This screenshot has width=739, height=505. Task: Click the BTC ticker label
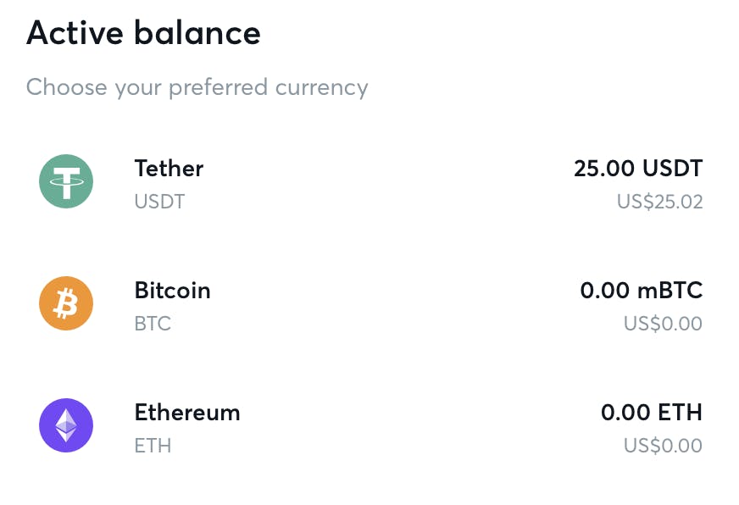click(153, 324)
